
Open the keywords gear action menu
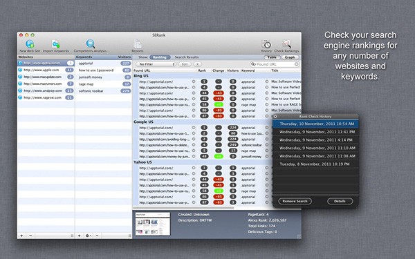88,236
